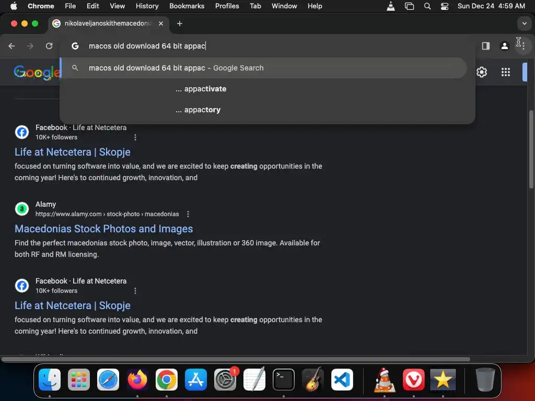Select the nikolaveljanoski browser tab
The width and height of the screenshot is (535, 401).
109,23
